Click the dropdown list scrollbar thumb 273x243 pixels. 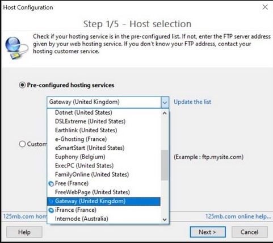(165, 165)
